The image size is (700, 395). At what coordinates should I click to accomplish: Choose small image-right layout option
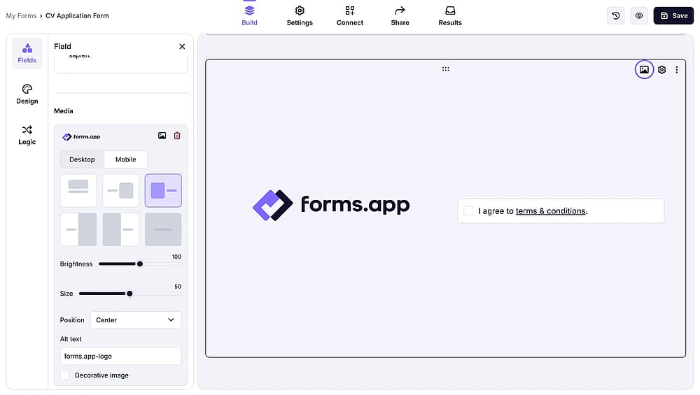pyautogui.click(x=120, y=190)
